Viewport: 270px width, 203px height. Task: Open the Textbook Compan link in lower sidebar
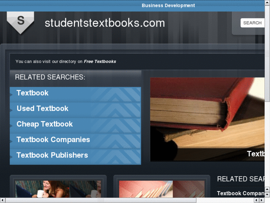(x=241, y=193)
